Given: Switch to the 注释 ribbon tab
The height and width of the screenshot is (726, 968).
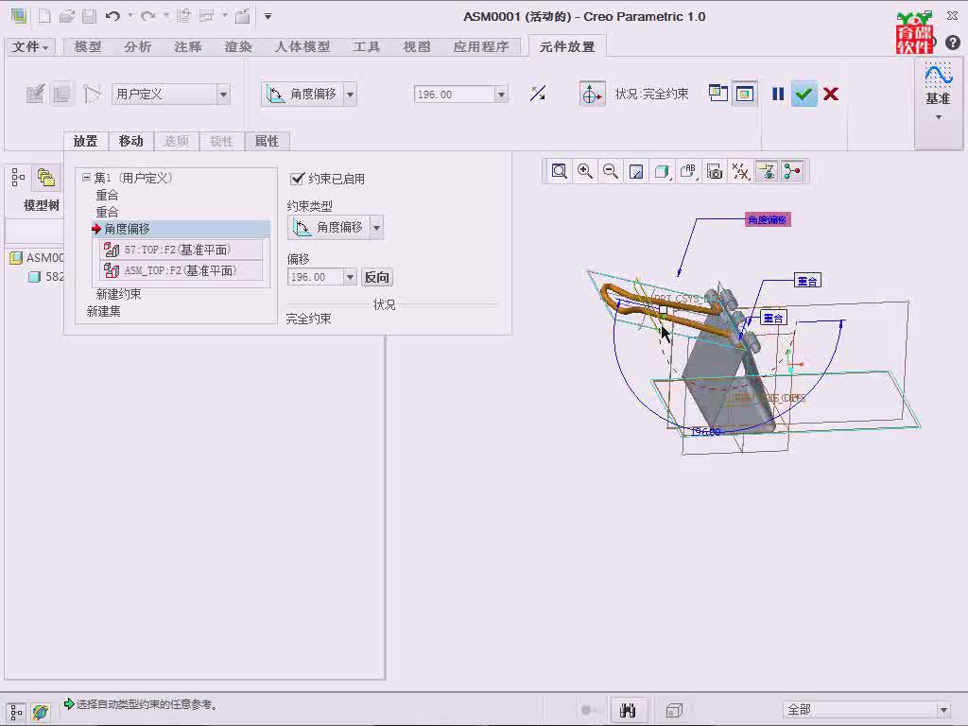Looking at the screenshot, I should pos(188,46).
